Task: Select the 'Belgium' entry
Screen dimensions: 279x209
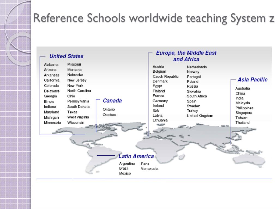Action: click(159, 72)
